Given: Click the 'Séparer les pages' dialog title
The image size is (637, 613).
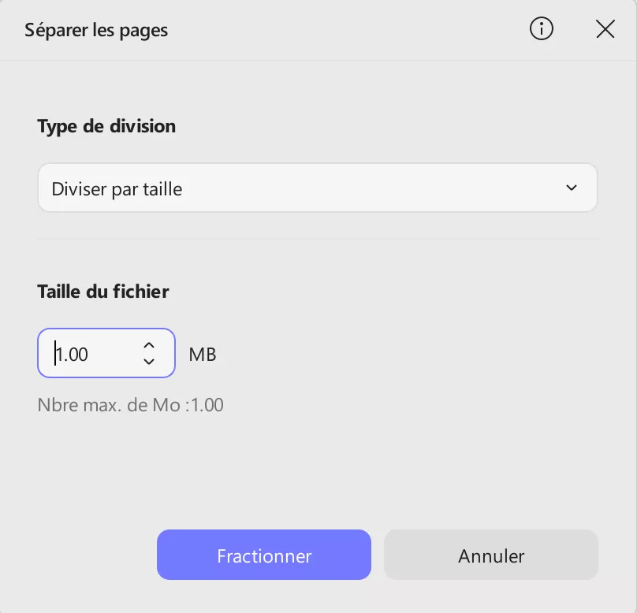Looking at the screenshot, I should 96,30.
